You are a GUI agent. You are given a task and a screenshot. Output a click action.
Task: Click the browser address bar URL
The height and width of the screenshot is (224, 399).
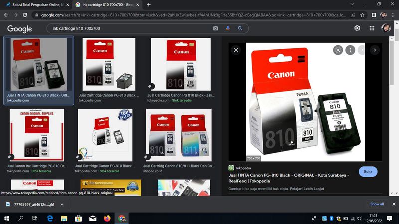194,15
